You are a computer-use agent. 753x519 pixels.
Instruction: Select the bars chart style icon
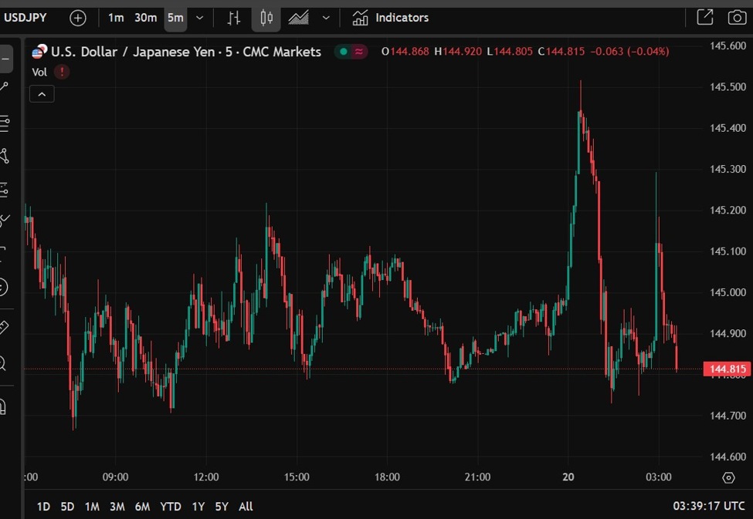[236, 18]
